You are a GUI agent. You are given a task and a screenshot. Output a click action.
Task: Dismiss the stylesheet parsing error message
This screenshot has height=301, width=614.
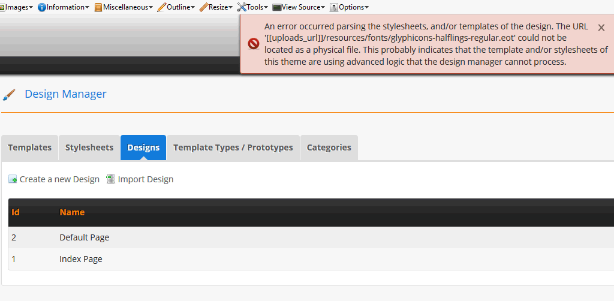click(x=601, y=28)
